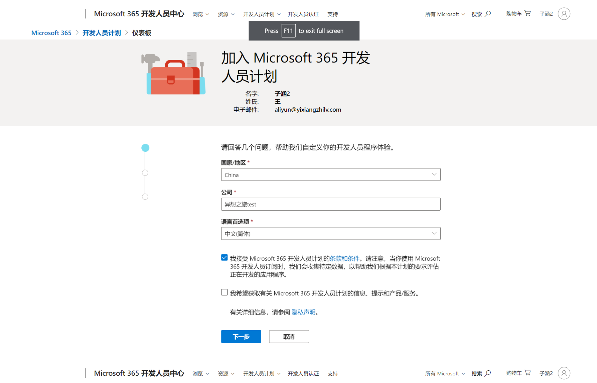The width and height of the screenshot is (597, 383).
Task: Open the shopping cart icon in top header
Action: coord(528,13)
